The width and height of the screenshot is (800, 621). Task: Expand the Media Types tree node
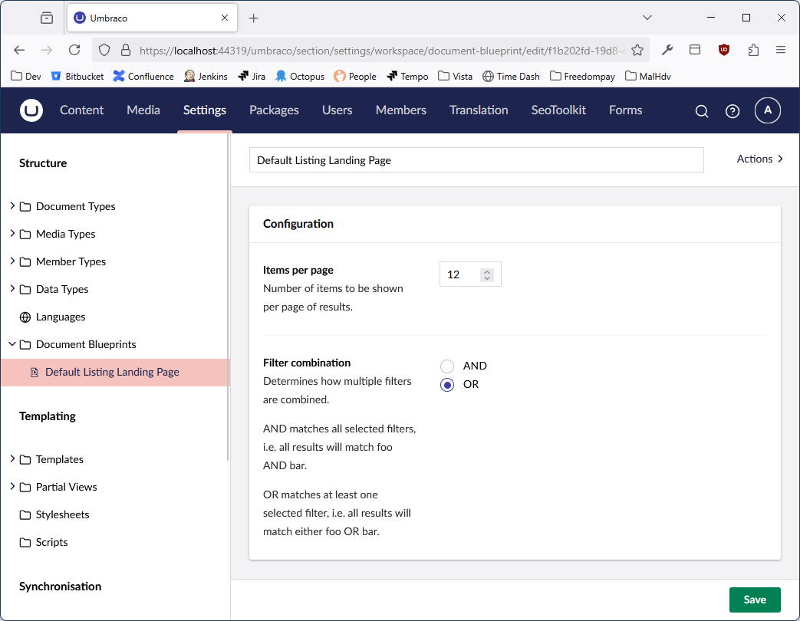[x=12, y=233]
